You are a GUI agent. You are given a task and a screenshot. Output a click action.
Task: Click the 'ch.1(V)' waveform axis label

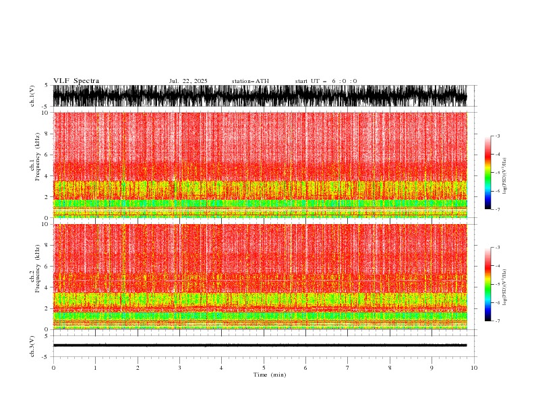coord(32,96)
